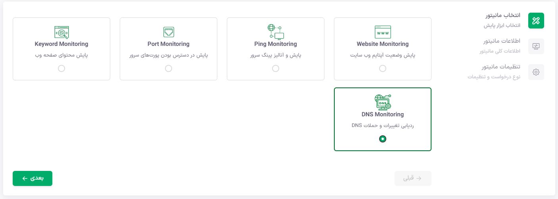The height and width of the screenshot is (199, 558).
Task: Click the Website Monitoring www browser icon
Action: point(383,32)
